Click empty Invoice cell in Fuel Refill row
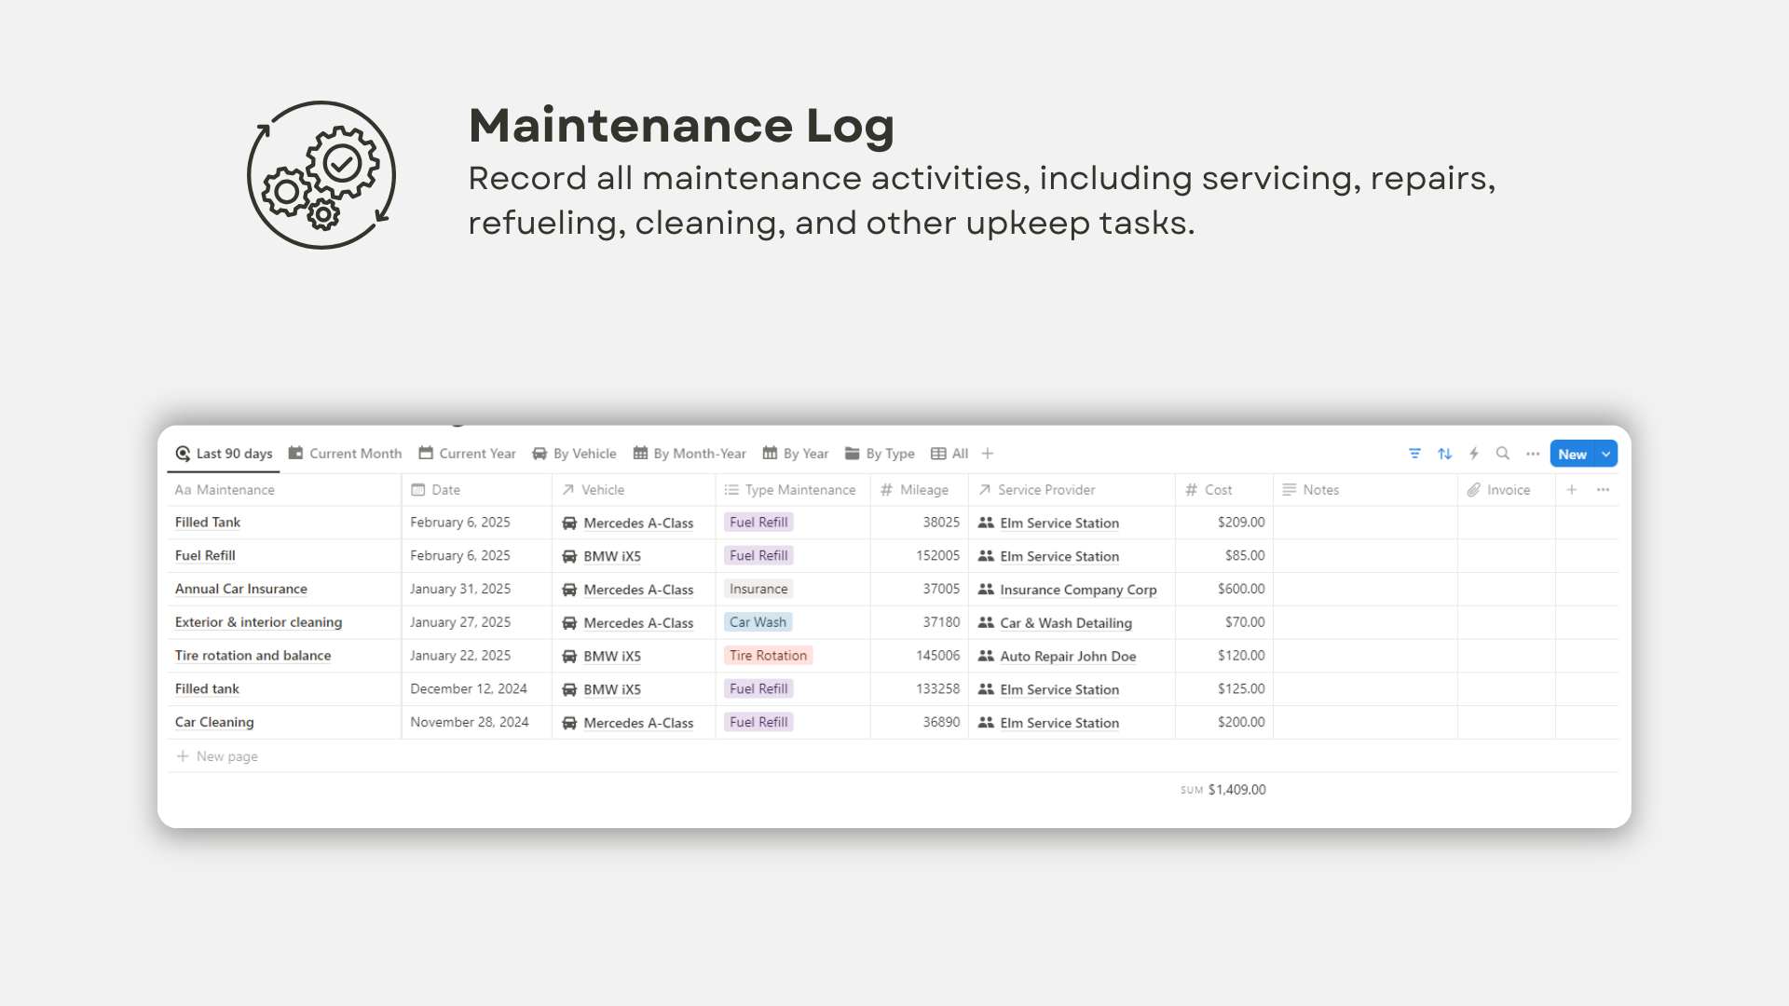Screen dimensions: 1789x1006 pyautogui.click(x=1507, y=555)
